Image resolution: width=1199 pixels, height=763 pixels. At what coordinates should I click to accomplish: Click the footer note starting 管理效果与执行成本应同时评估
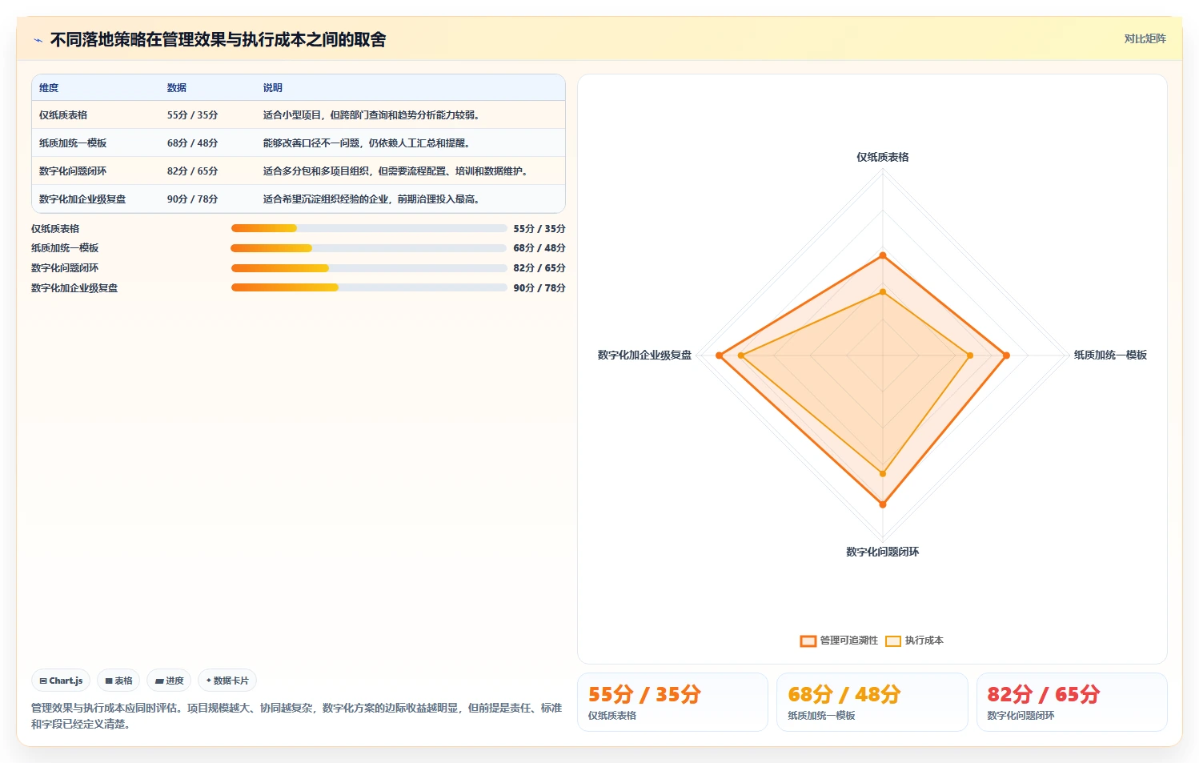[x=297, y=716]
